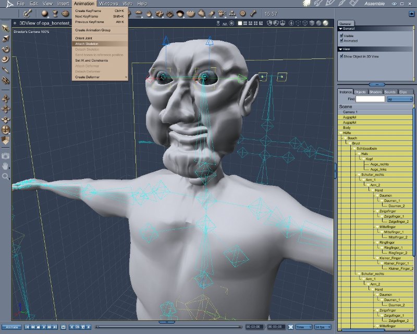Switch to the Sounds tab
Screen dimensions: 417x334
389,92
